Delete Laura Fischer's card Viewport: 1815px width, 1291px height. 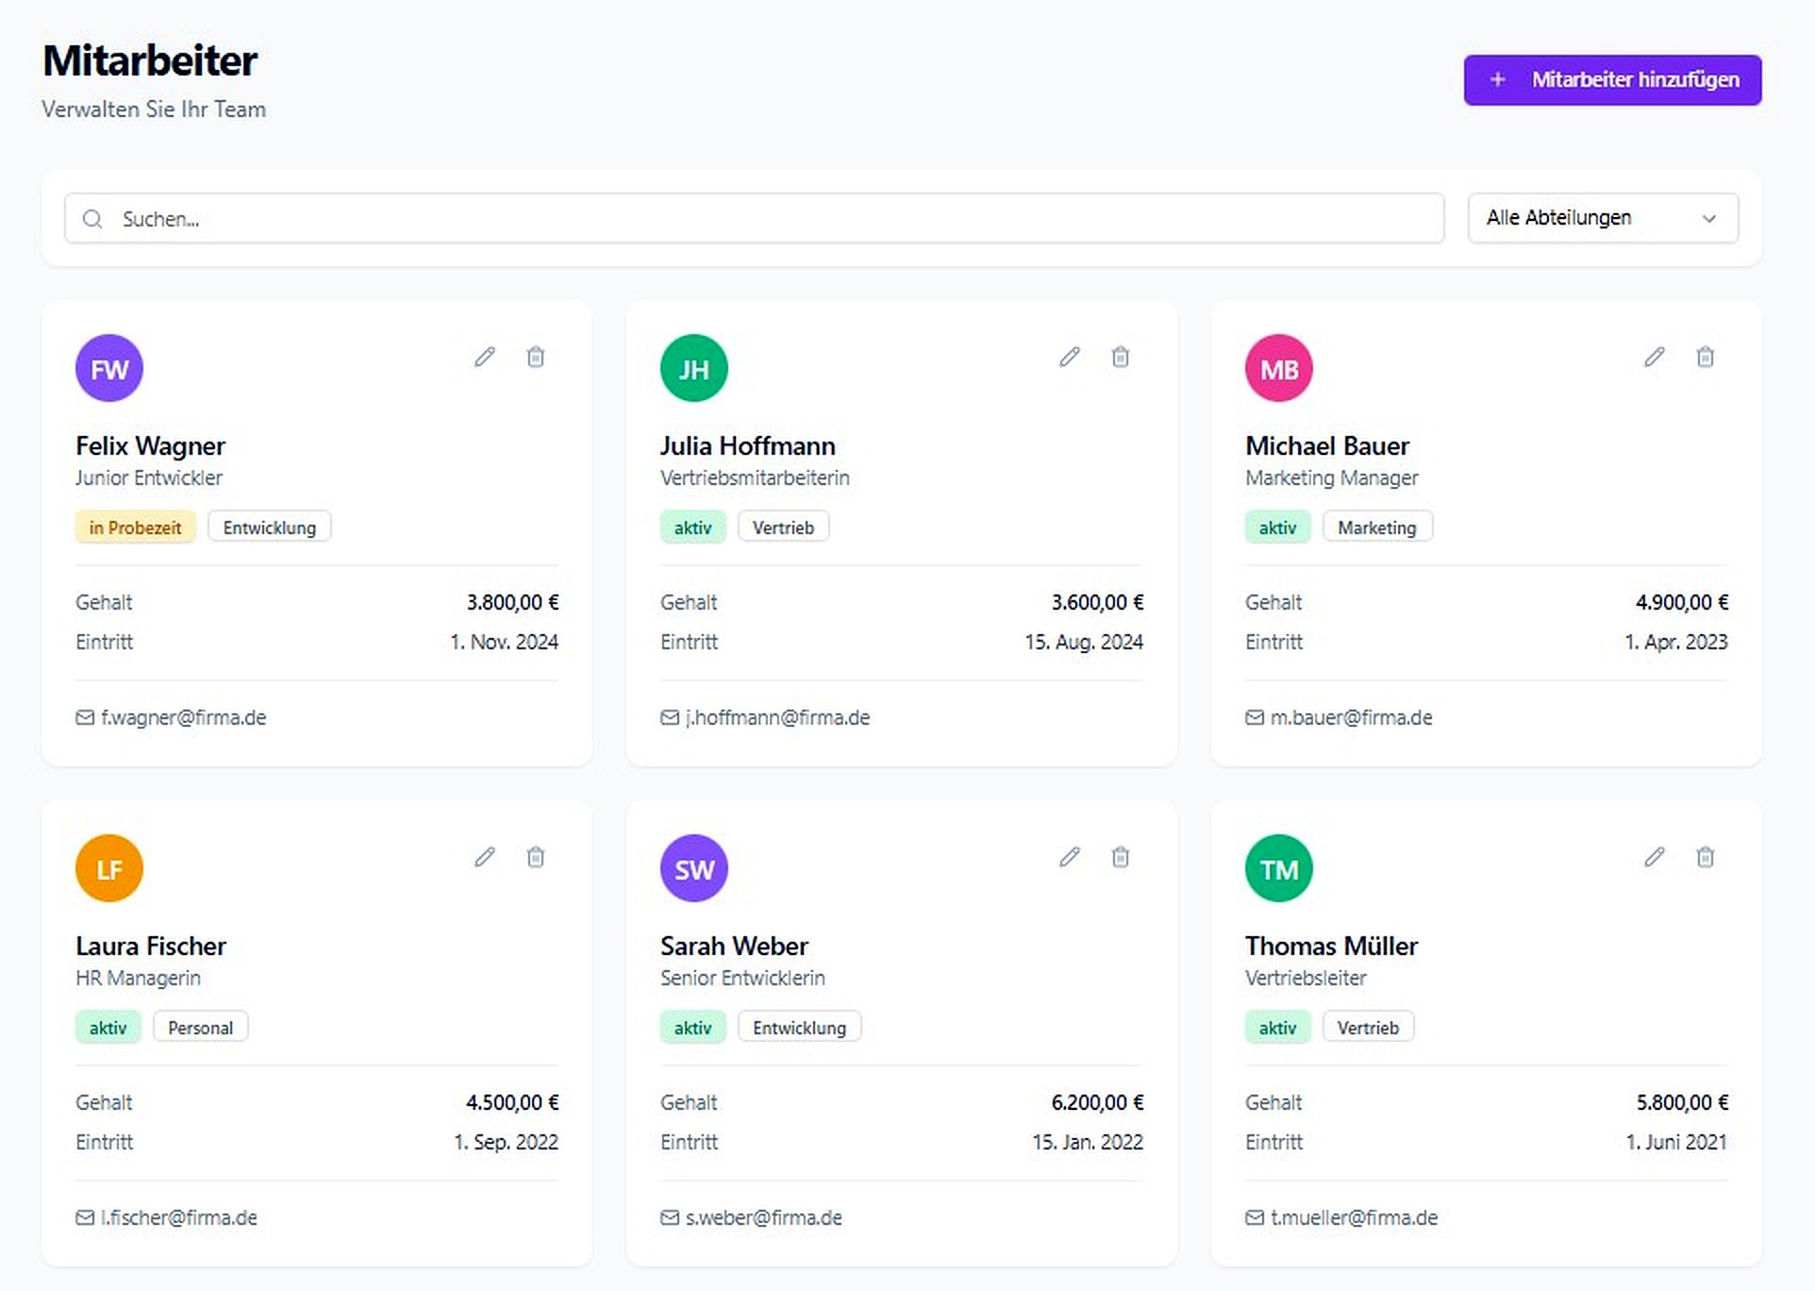click(x=535, y=857)
